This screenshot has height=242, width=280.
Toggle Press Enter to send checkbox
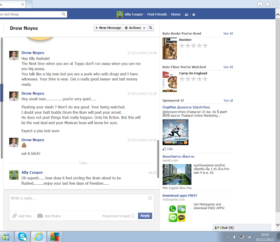pos(133,216)
